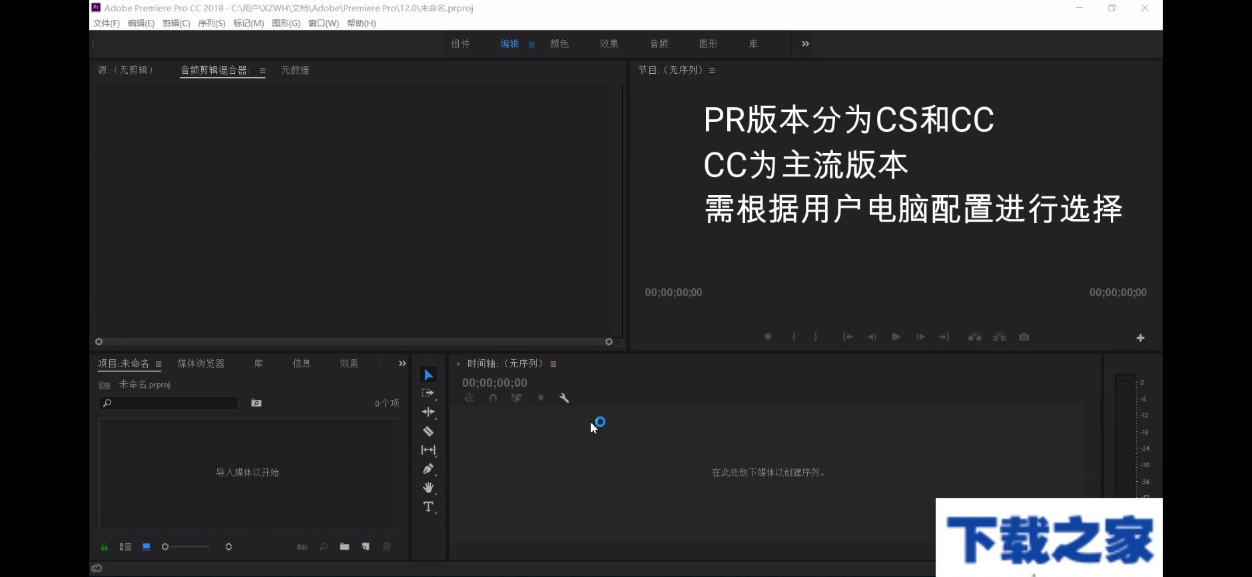Click the Clear trash icon
The height and width of the screenshot is (577, 1252).
click(x=386, y=547)
